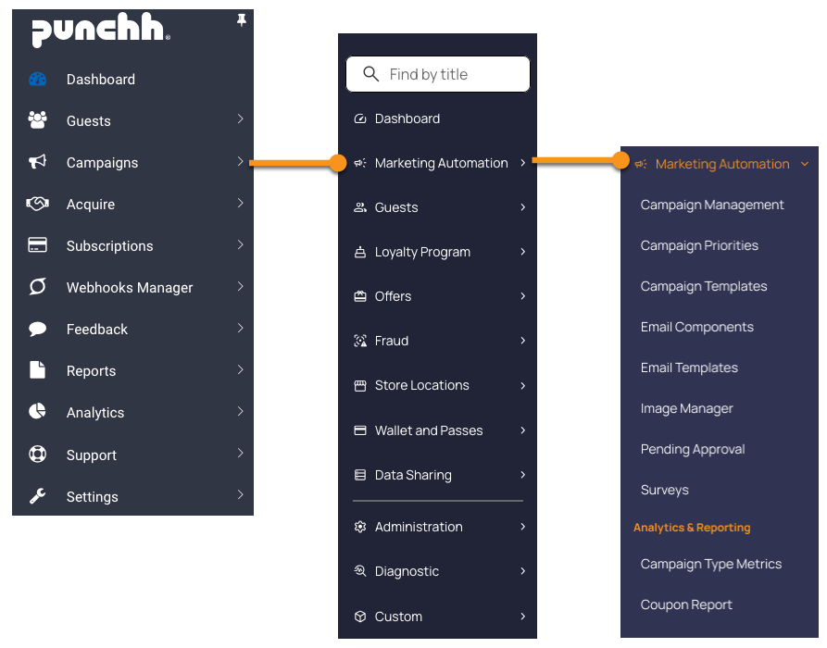Open Campaign Management submenu item
The image size is (827, 648).
click(712, 205)
